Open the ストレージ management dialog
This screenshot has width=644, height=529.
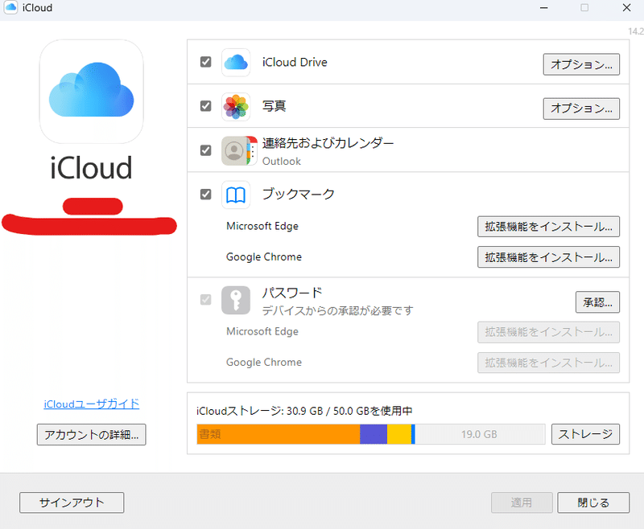click(585, 434)
